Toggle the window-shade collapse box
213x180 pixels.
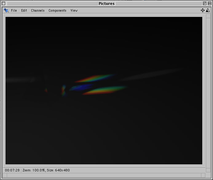pyautogui.click(x=209, y=3)
